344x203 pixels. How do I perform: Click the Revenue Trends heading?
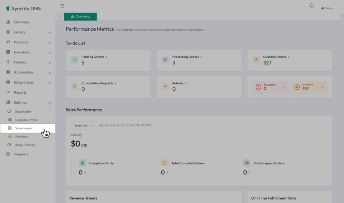pos(83,198)
